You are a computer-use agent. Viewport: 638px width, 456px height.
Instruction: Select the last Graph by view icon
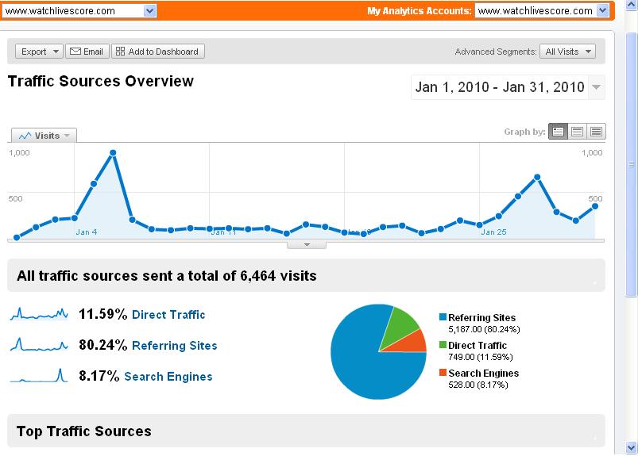click(x=596, y=131)
